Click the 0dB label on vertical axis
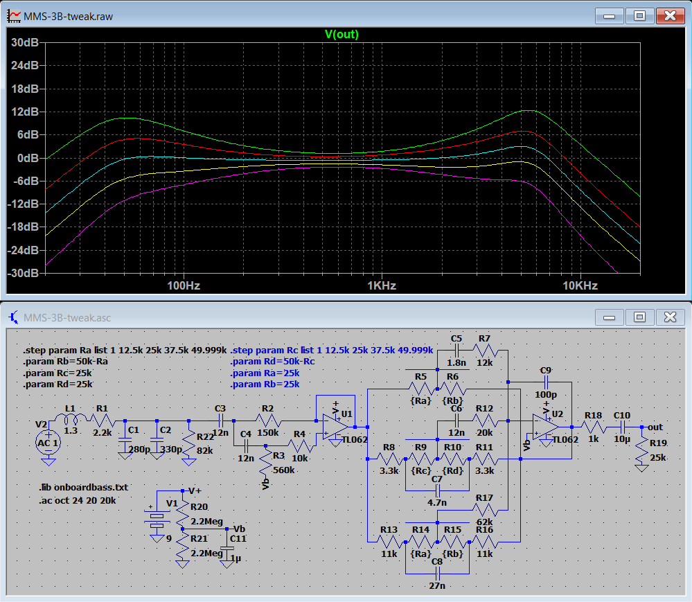Viewport: 692px width, 602px height. click(x=28, y=158)
